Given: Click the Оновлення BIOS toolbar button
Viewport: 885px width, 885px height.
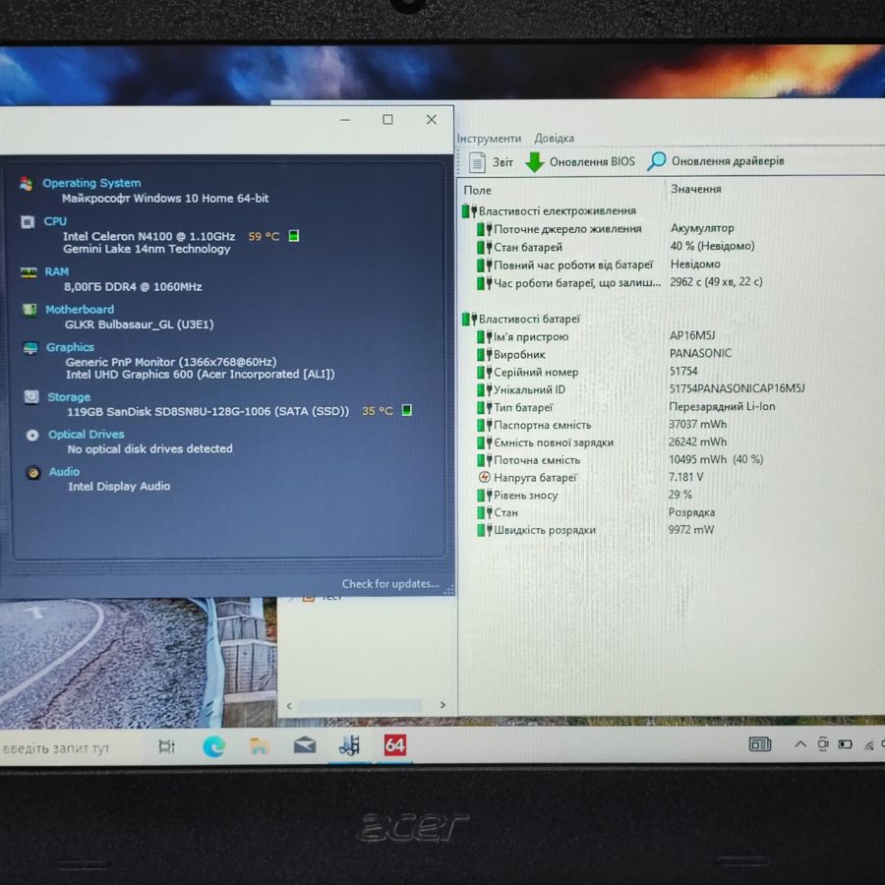Looking at the screenshot, I should (580, 161).
